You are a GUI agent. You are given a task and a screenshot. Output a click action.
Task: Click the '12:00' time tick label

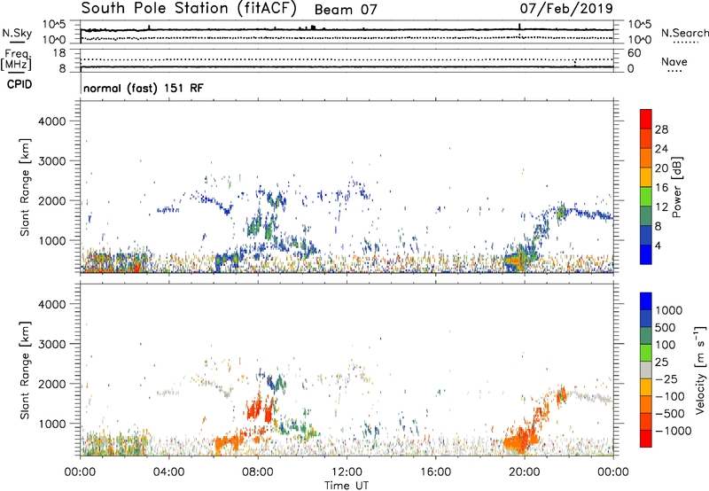[x=347, y=472]
